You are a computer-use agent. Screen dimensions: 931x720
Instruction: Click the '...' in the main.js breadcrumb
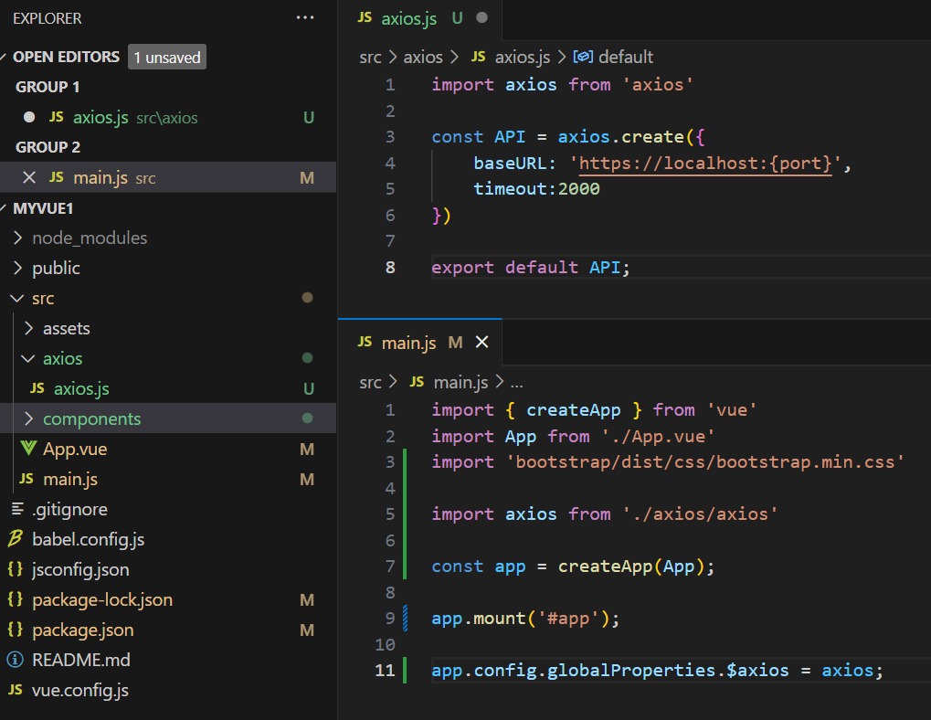point(516,384)
